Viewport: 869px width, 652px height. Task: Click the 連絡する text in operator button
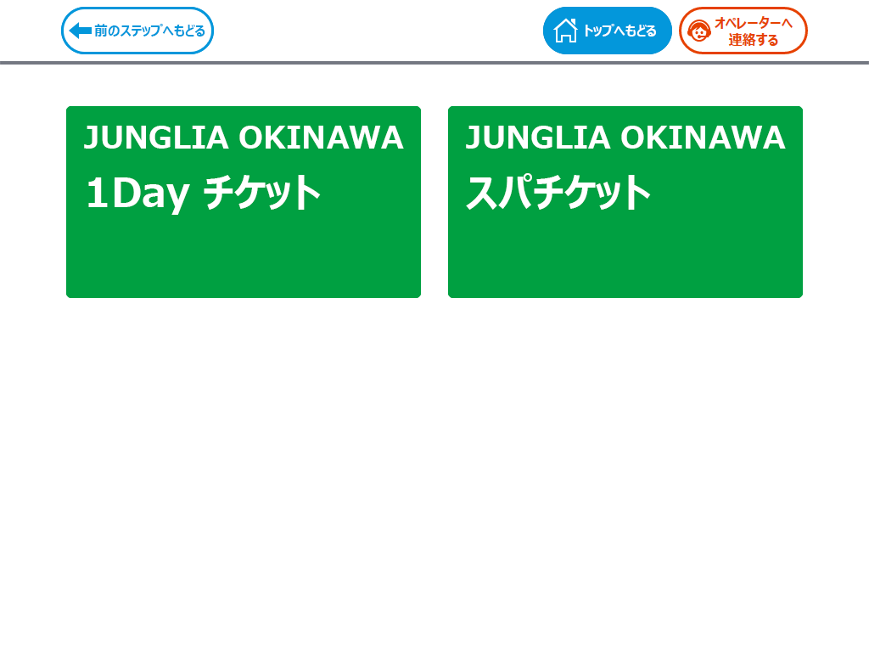coord(754,40)
